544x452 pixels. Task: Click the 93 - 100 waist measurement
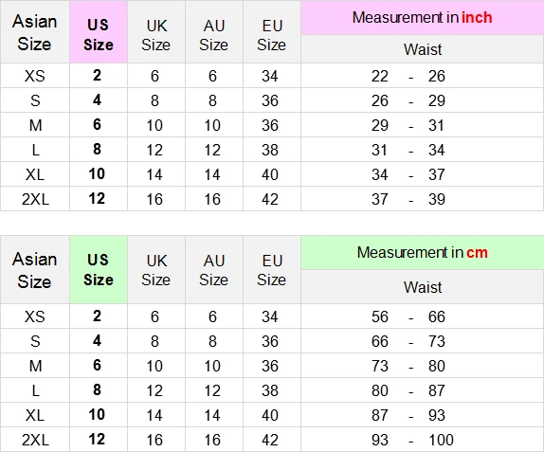coord(412,440)
